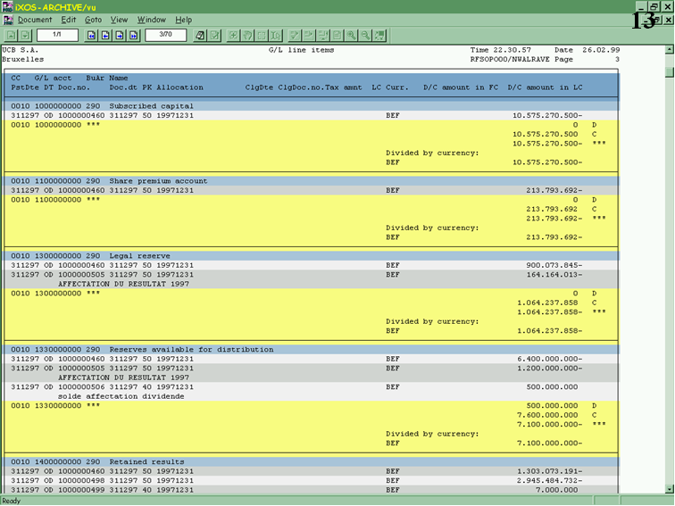Select the hand pan tool
The height and width of the screenshot is (506, 675).
coord(247,35)
